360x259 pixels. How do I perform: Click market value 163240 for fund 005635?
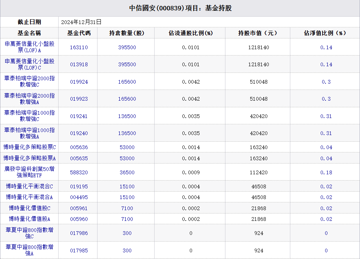[258, 158]
